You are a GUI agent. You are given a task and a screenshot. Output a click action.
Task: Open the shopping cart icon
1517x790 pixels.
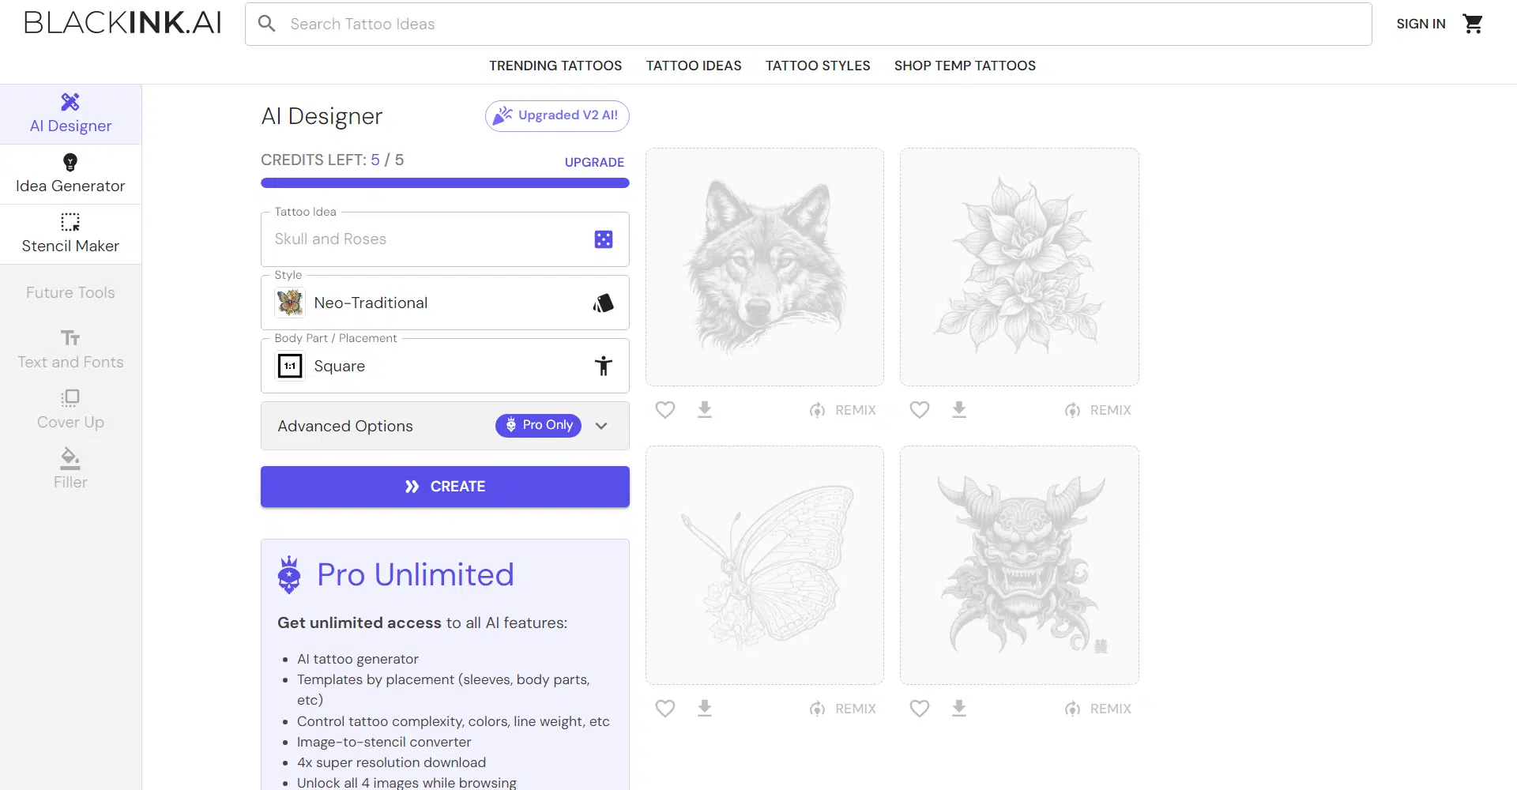1472,24
